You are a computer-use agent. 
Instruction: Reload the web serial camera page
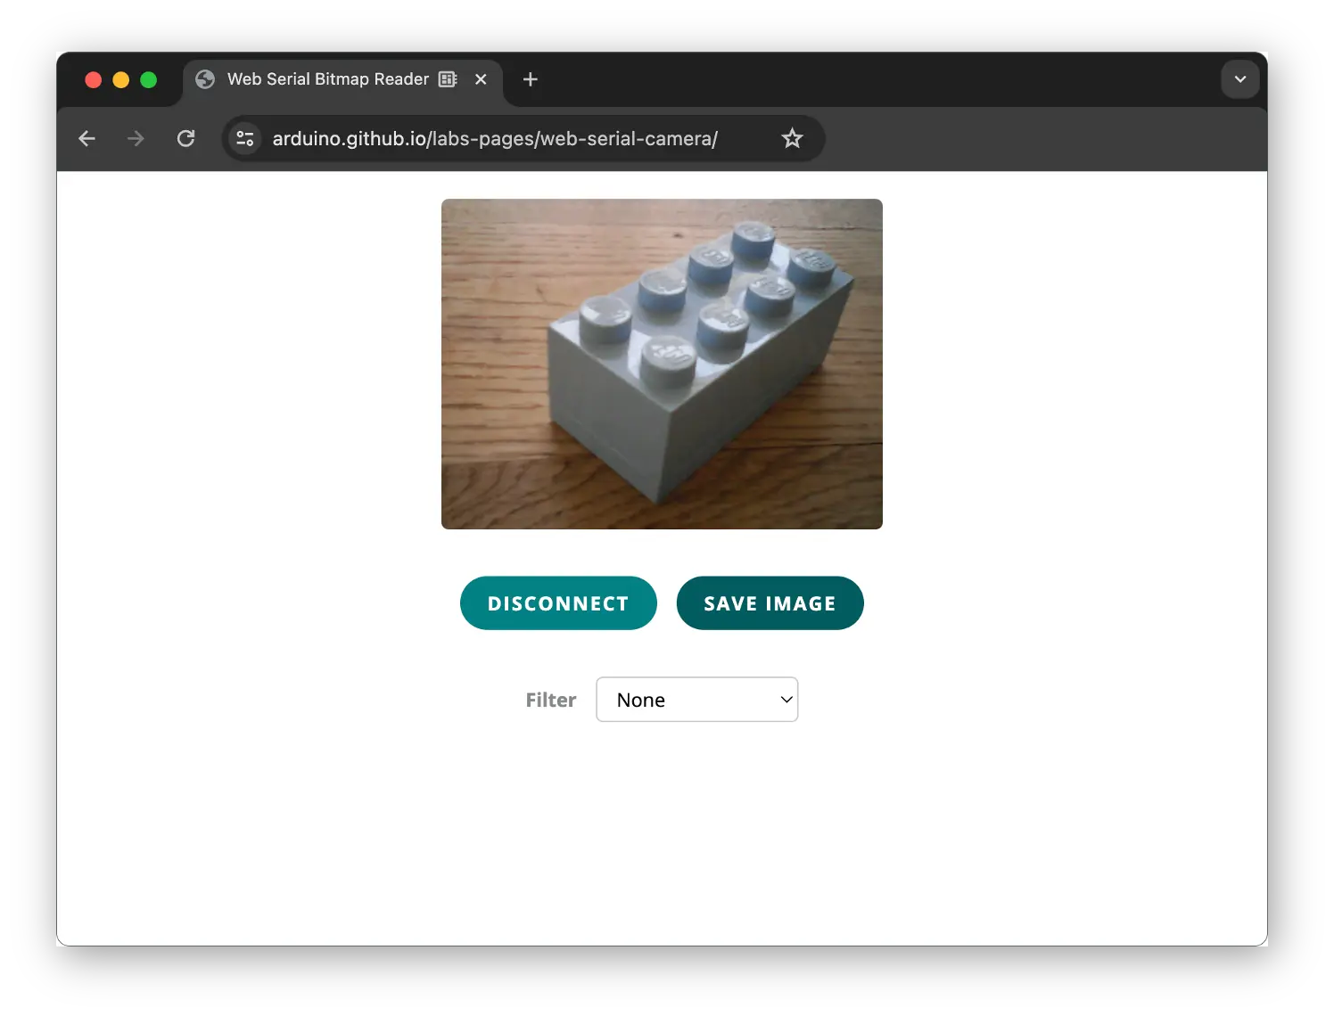pos(185,138)
